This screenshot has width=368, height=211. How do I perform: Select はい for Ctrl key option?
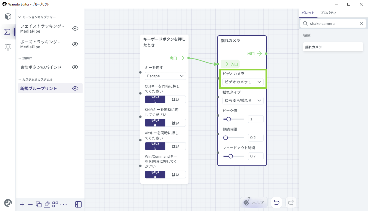(175, 99)
